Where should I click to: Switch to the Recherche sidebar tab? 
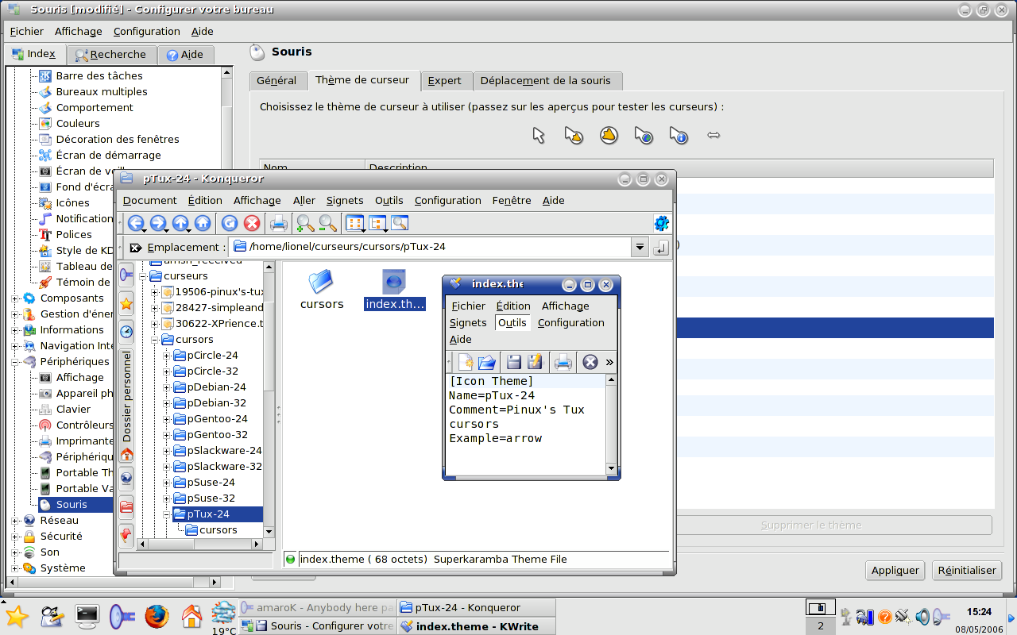point(110,55)
